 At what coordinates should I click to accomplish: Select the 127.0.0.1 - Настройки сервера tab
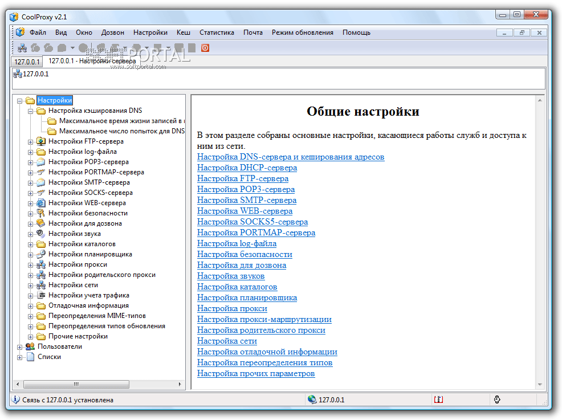[92, 61]
